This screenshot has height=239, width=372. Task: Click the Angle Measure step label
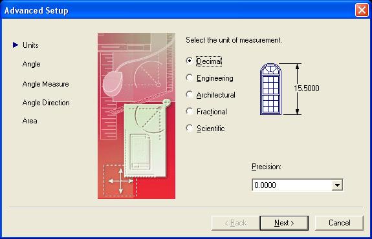coord(45,84)
